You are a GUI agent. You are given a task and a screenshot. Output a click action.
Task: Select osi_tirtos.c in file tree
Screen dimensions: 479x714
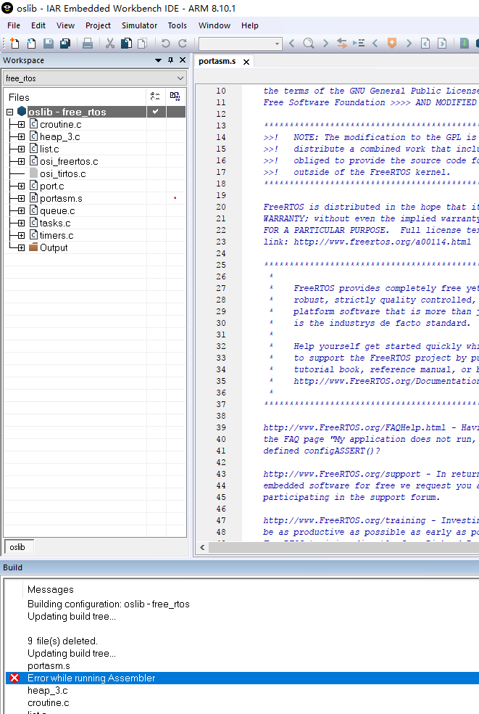tap(62, 173)
